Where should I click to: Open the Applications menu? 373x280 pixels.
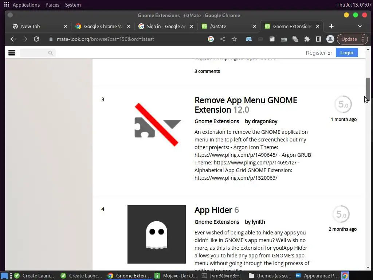click(26, 5)
